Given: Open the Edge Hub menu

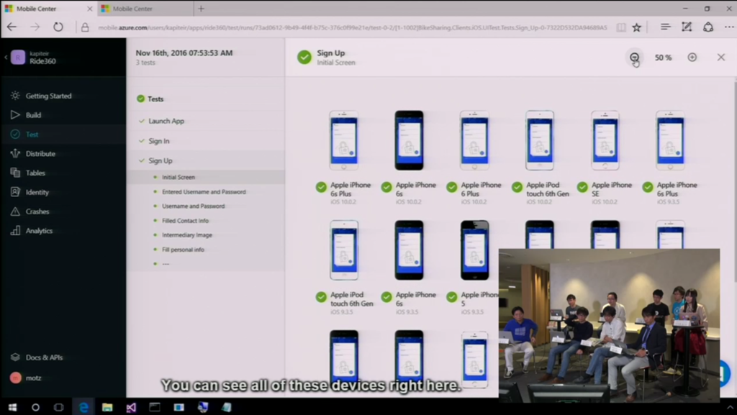Looking at the screenshot, I should point(665,27).
